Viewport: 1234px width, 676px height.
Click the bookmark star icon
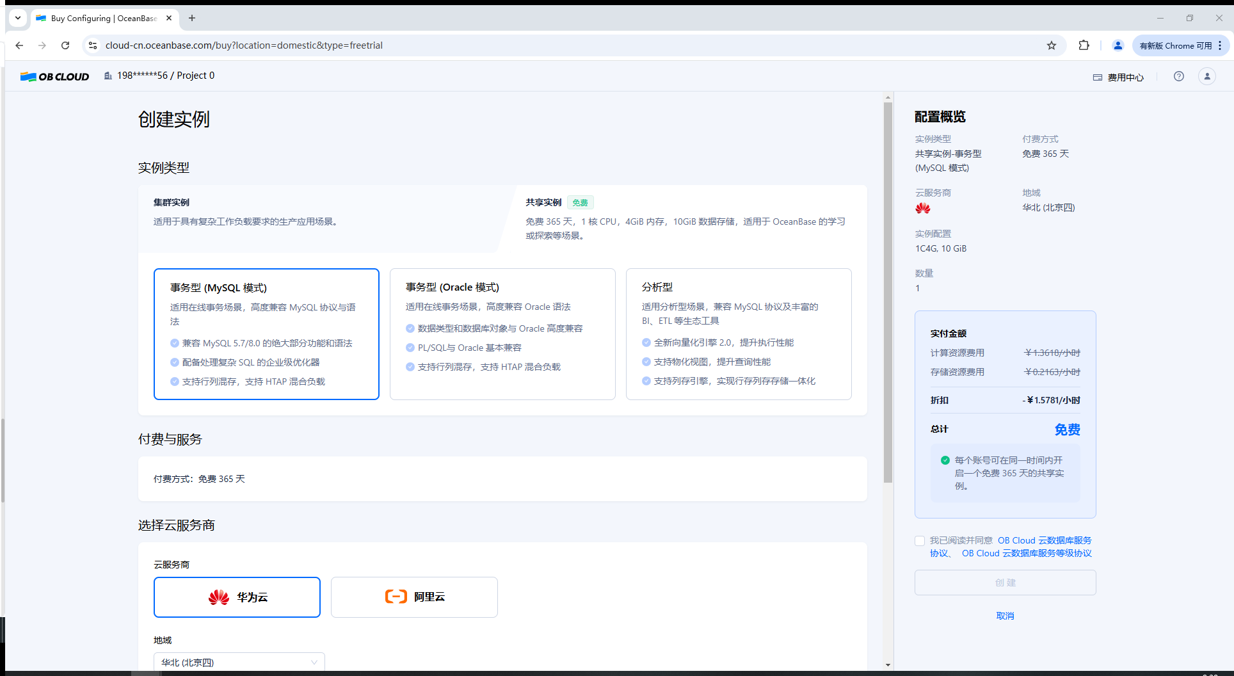(x=1051, y=45)
